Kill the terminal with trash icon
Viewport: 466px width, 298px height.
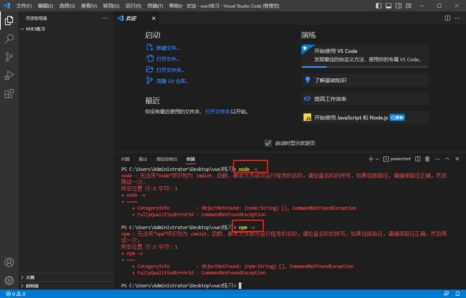click(427, 159)
